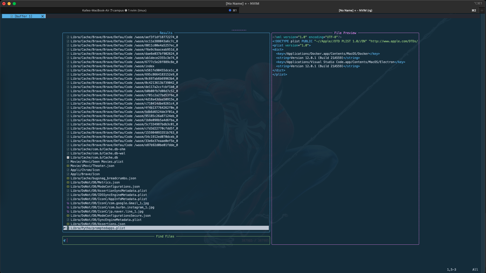Click the Docker key line in File Preview
The height and width of the screenshot is (273, 486).
point(328,54)
